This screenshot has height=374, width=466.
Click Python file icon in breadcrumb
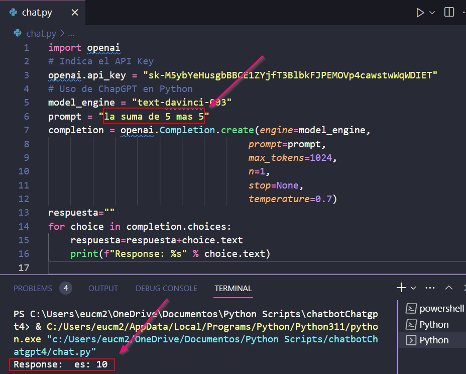[18, 33]
